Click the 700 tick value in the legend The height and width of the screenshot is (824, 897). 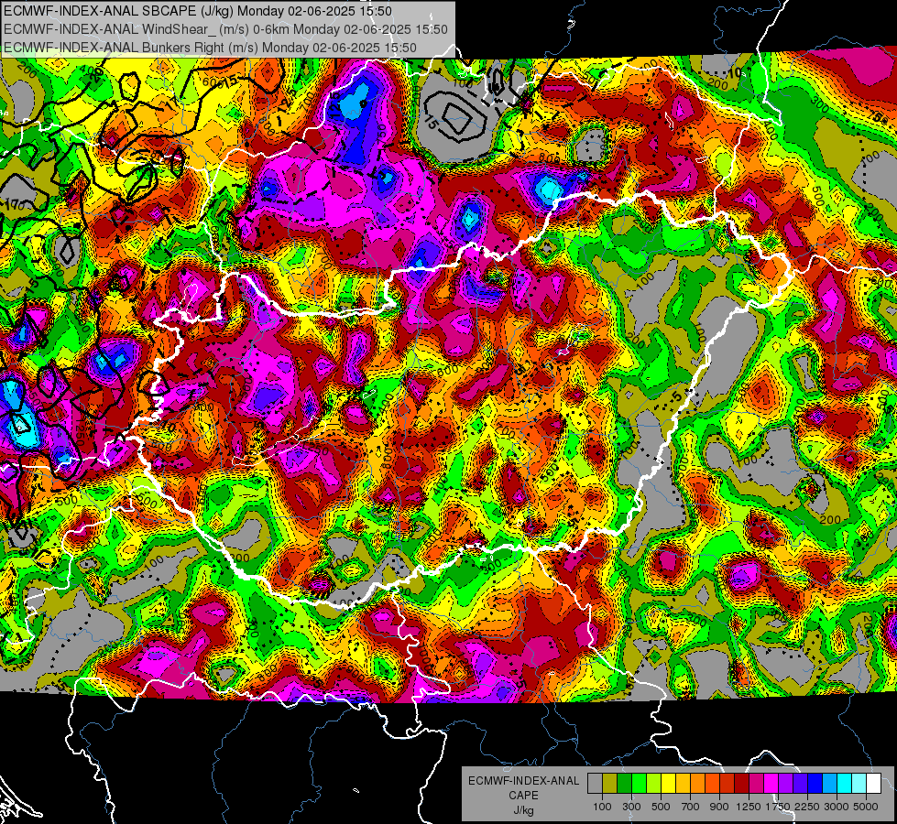point(691,807)
